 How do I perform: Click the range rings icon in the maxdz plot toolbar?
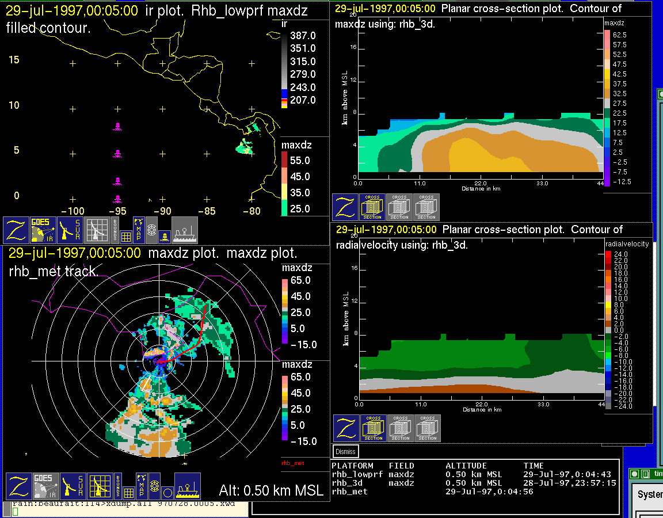(x=154, y=486)
